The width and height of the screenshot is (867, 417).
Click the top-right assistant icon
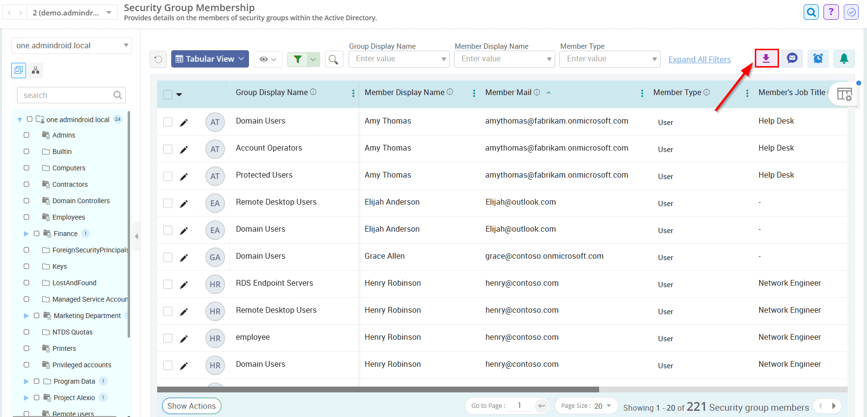tap(851, 12)
